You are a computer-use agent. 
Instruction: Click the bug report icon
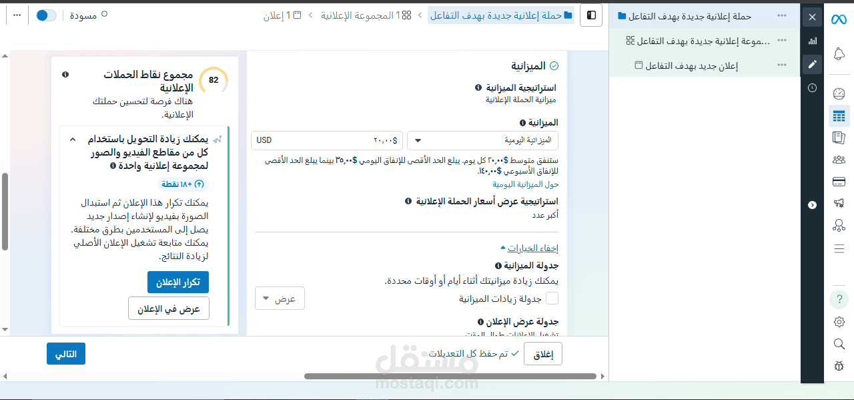839,365
